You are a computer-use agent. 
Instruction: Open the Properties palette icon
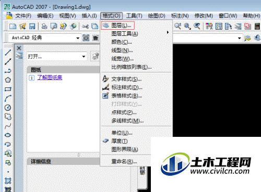coord(209,26)
